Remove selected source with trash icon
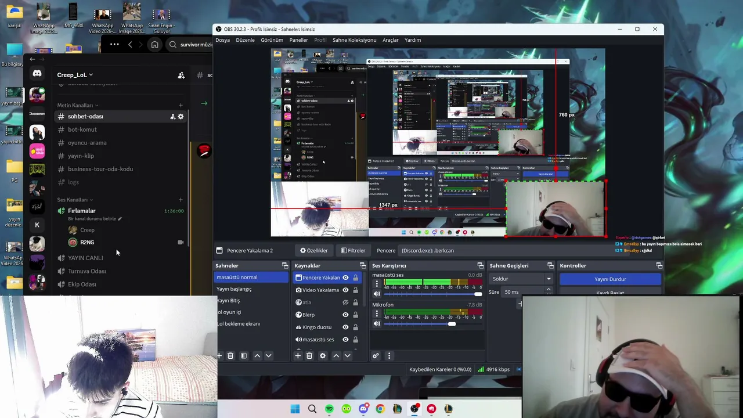Image resolution: width=743 pixels, height=418 pixels. 309,356
